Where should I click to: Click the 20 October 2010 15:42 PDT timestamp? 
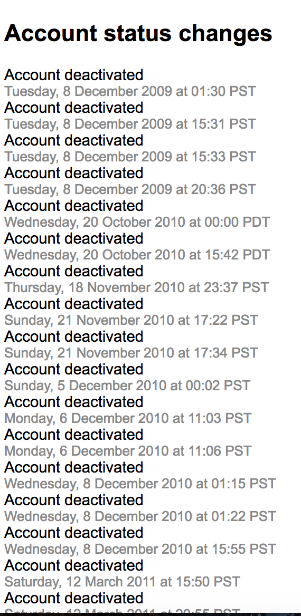pyautogui.click(x=137, y=255)
